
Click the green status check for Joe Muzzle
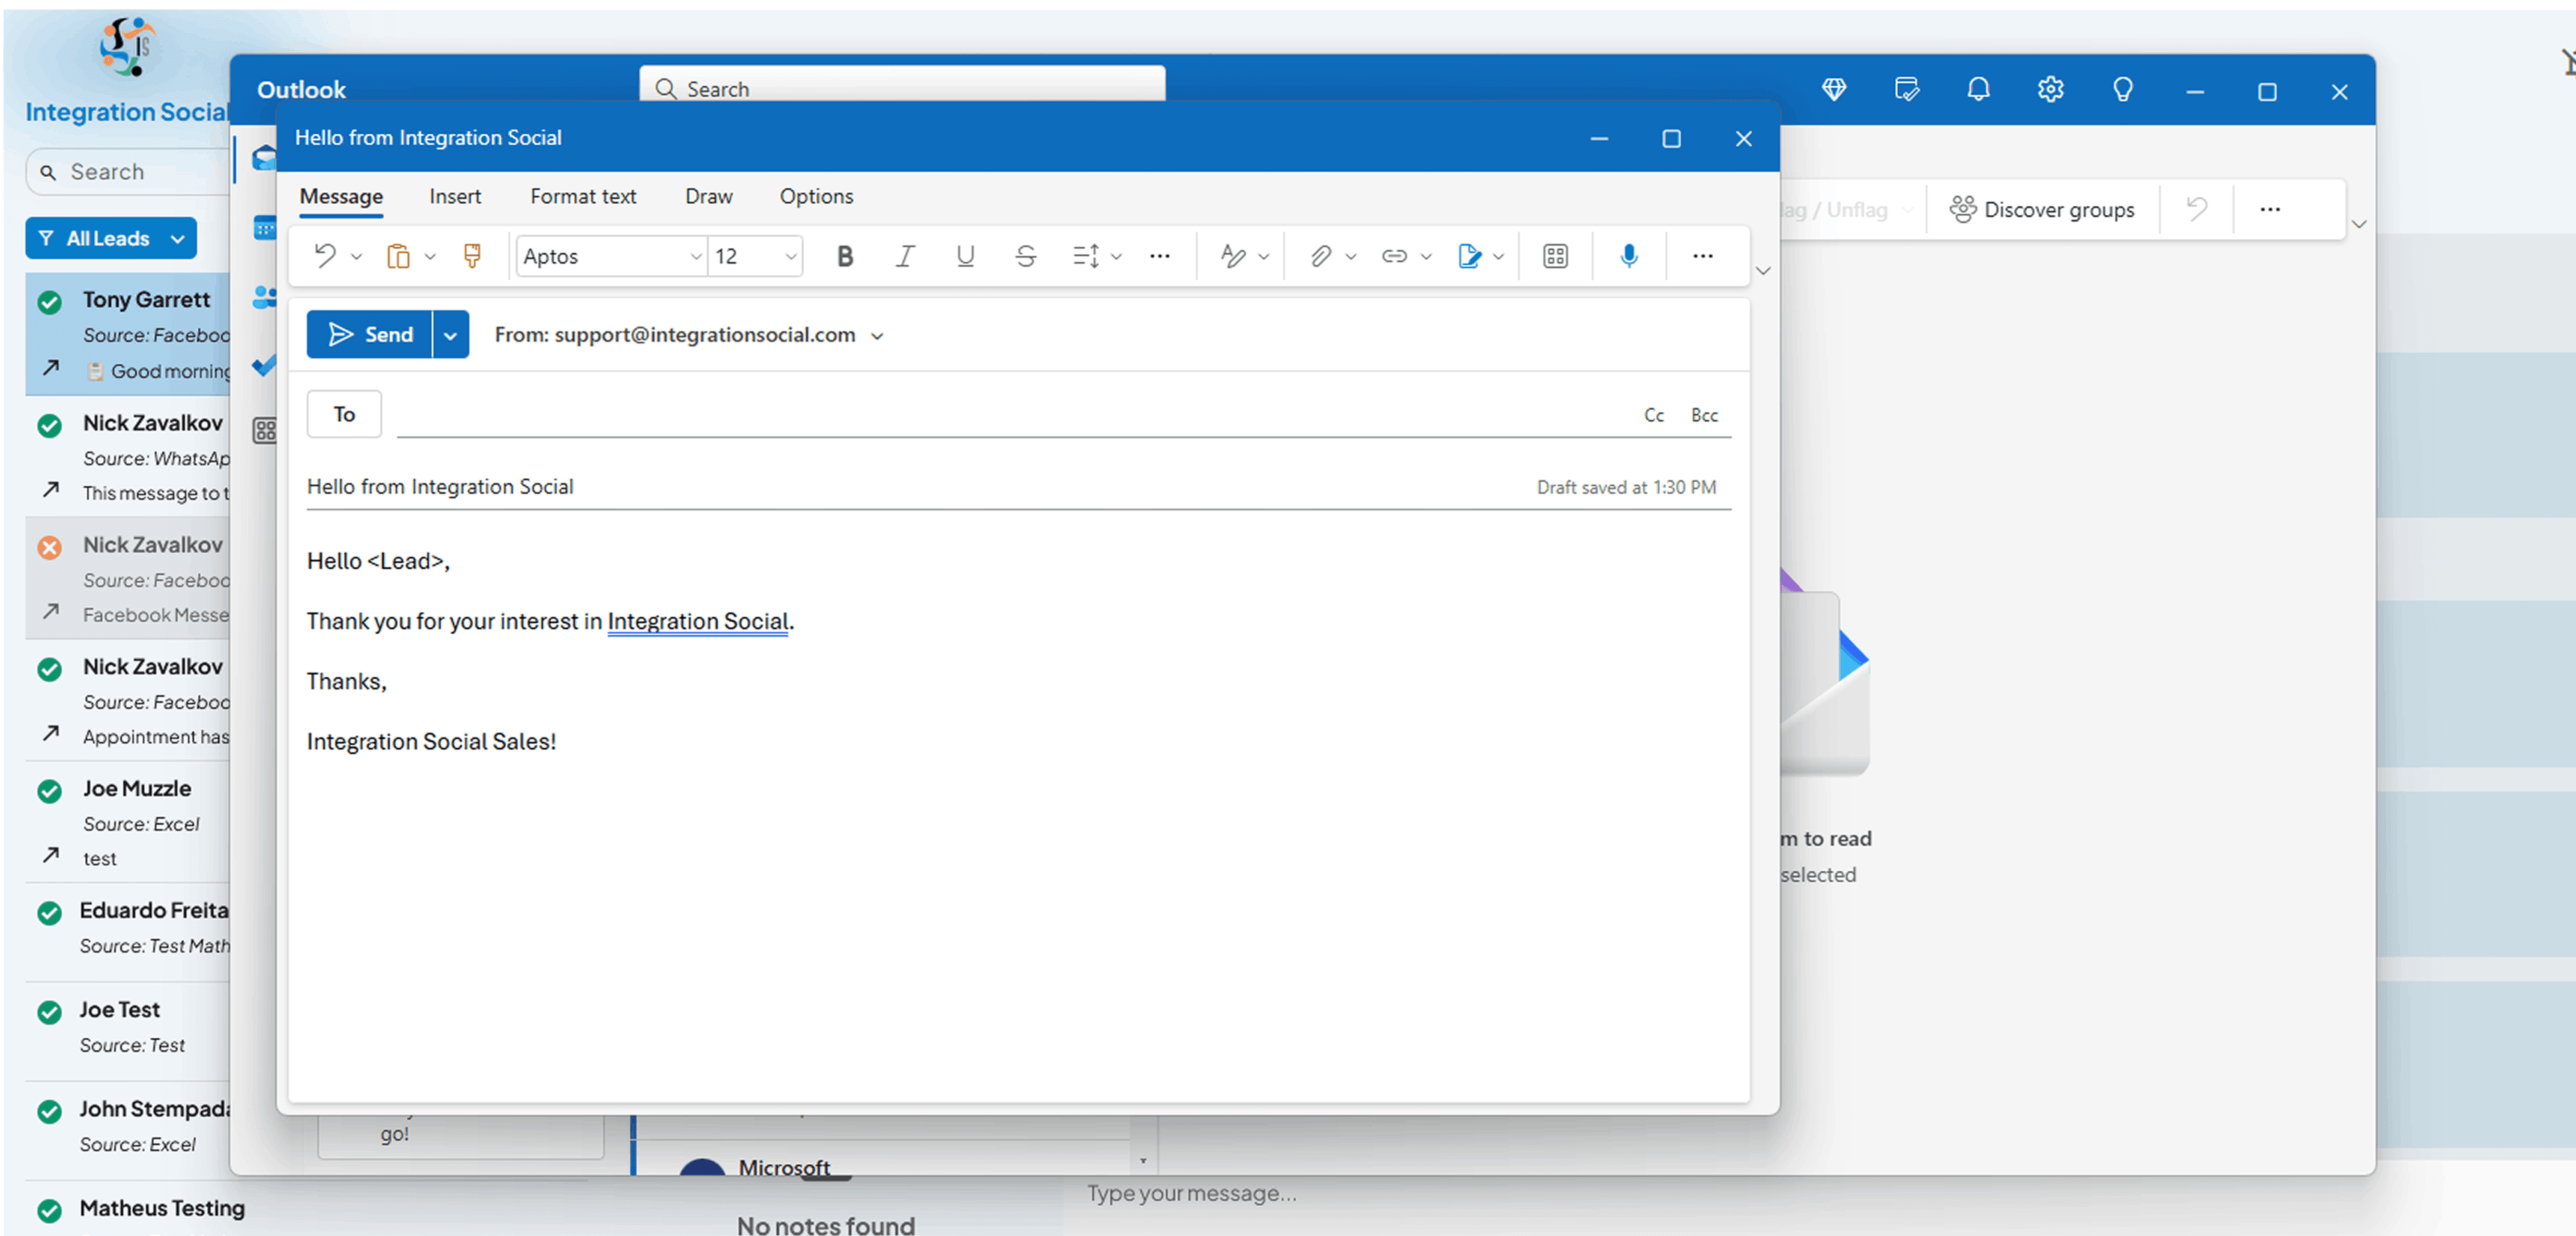coord(49,791)
